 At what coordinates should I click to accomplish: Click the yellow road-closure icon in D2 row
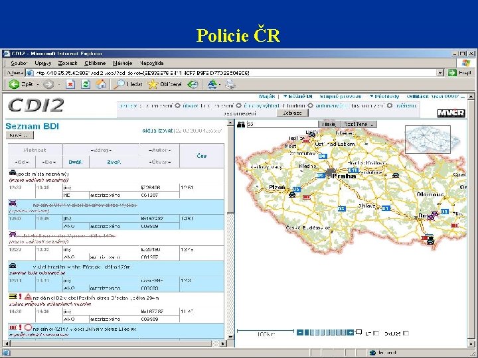pyautogui.click(x=13, y=296)
